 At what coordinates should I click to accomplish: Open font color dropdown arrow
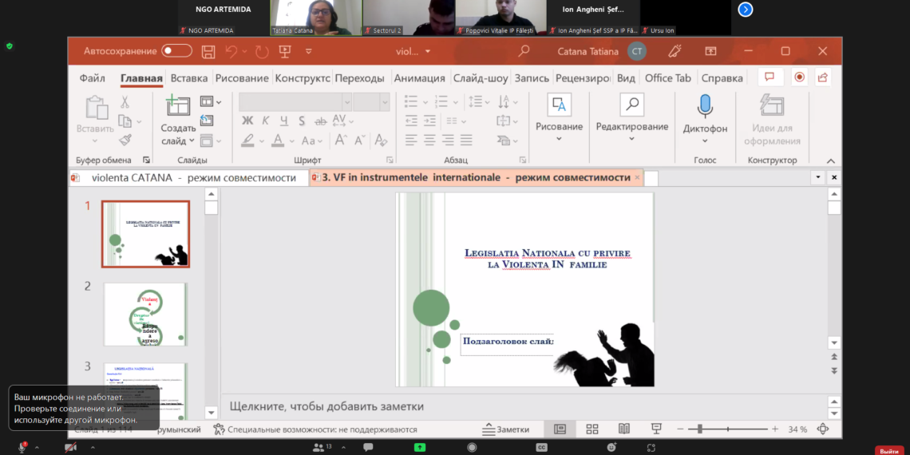click(293, 141)
